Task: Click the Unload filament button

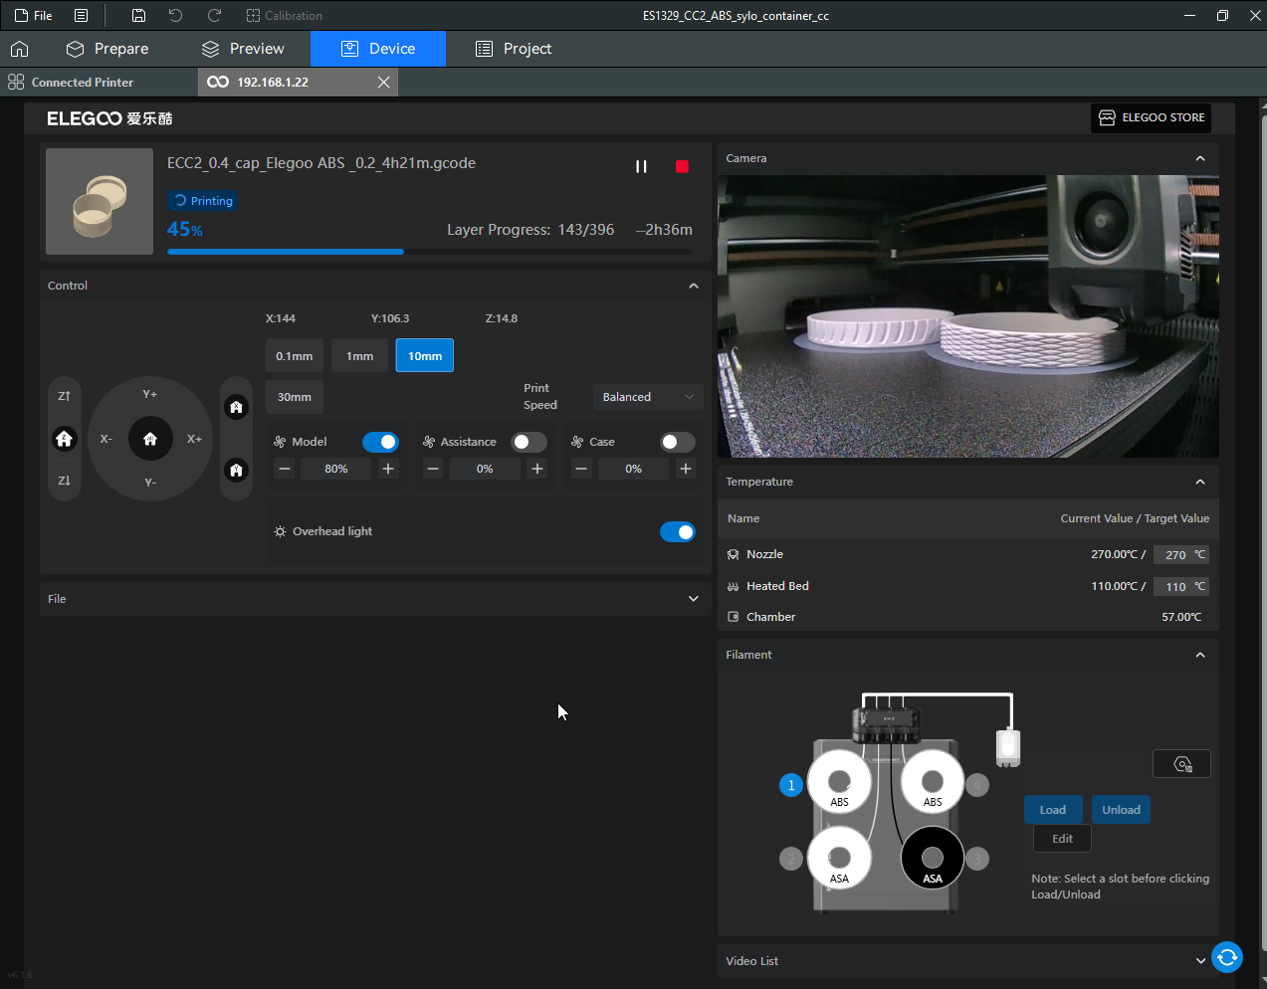Action: (x=1121, y=810)
